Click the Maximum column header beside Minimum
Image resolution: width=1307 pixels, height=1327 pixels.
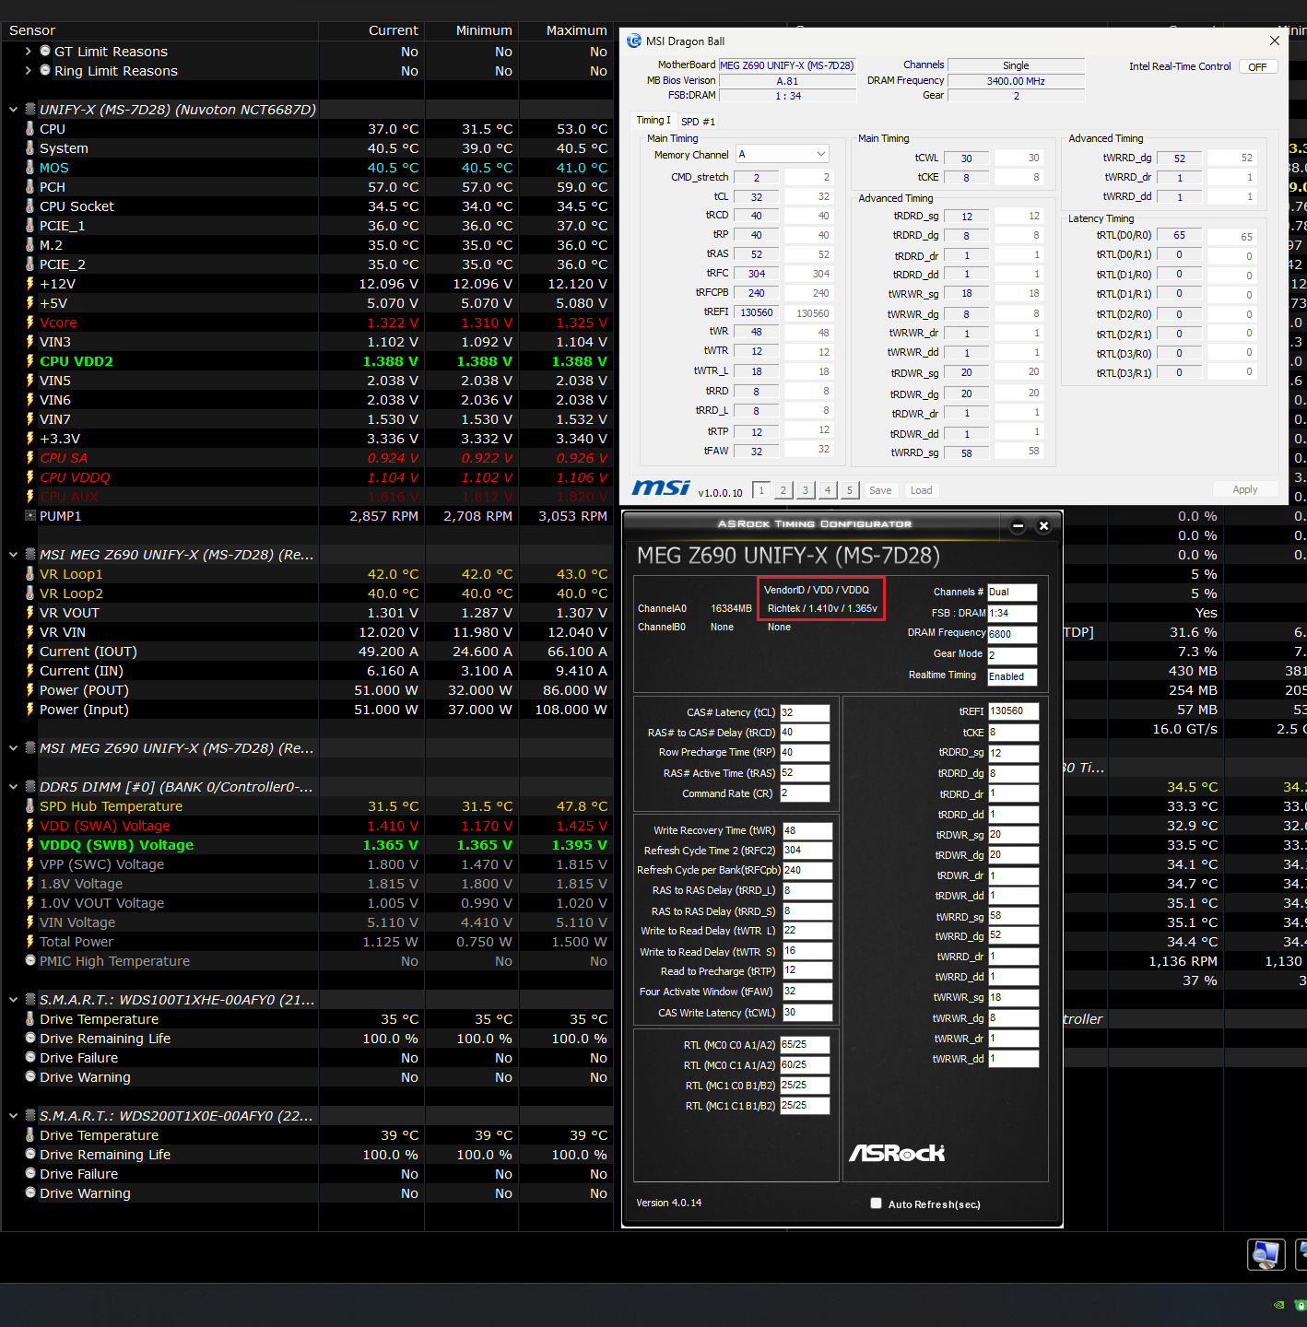point(566,30)
